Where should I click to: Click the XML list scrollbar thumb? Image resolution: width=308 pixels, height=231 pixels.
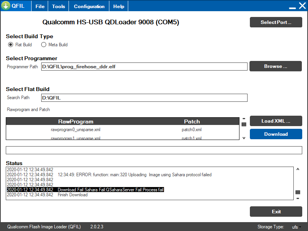tap(244, 124)
